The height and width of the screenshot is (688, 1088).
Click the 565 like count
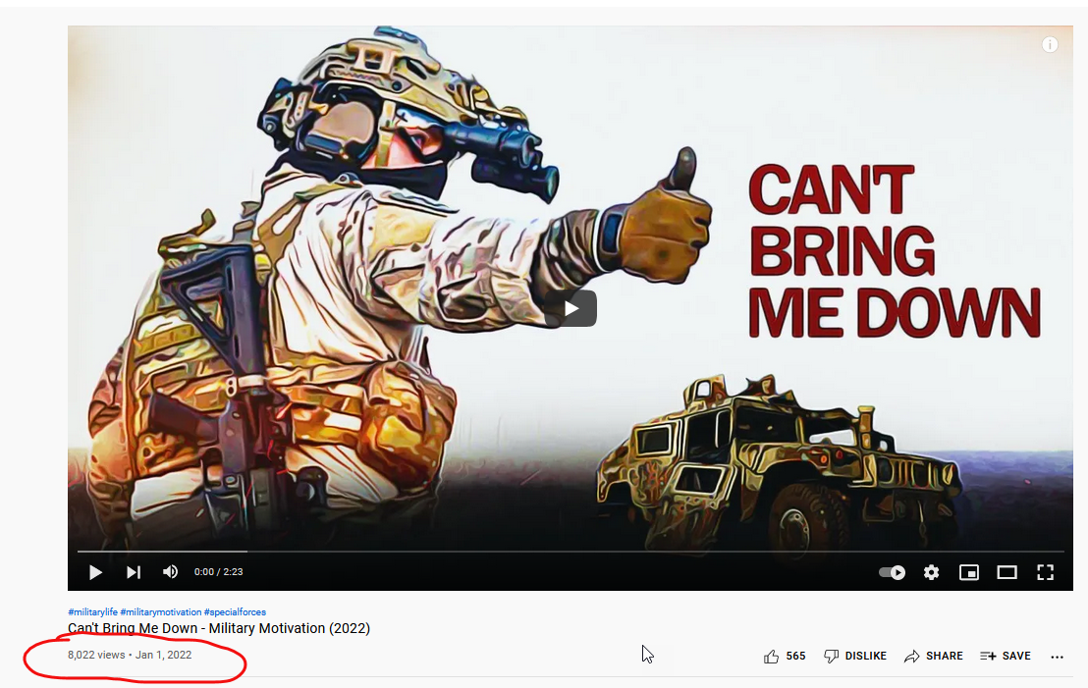[x=796, y=656]
